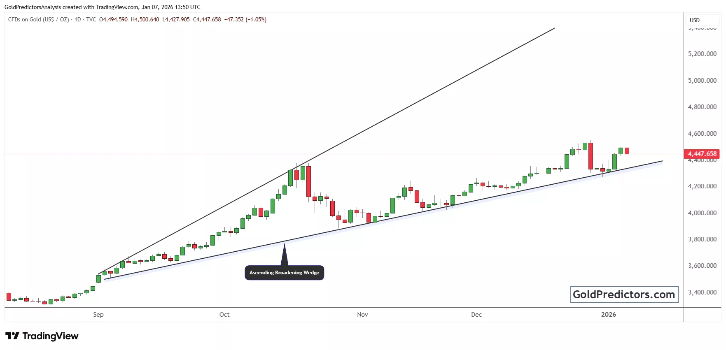Click the 4,800.000 price axis label
726x350 pixels.
pyautogui.click(x=702, y=107)
